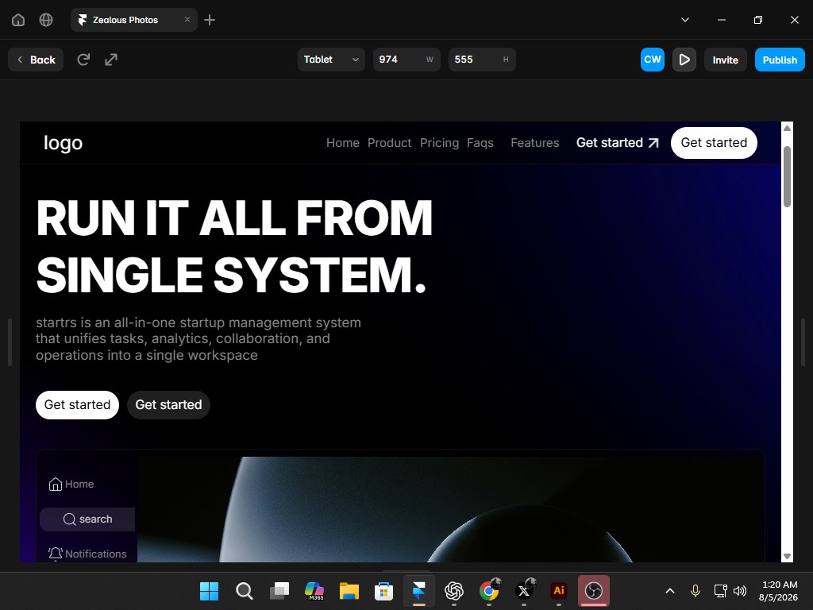Open File Explorer from taskbar

tap(349, 591)
